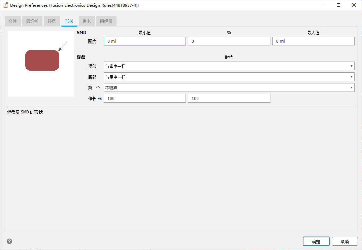This screenshot has width=362, height=250.
Task: Click the 确定 confirm button
Action: click(316, 241)
